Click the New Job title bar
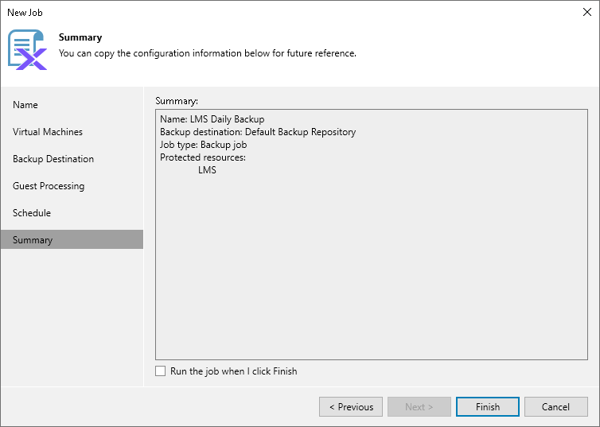 pyautogui.click(x=279, y=12)
